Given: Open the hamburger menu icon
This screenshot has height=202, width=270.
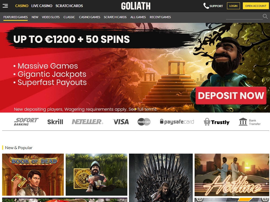Looking at the screenshot, I should [x=5, y=6].
